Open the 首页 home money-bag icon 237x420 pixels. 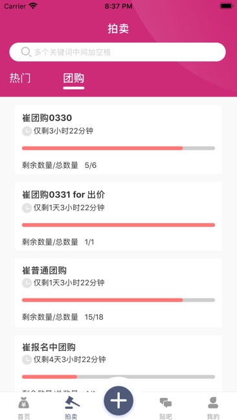(24, 403)
